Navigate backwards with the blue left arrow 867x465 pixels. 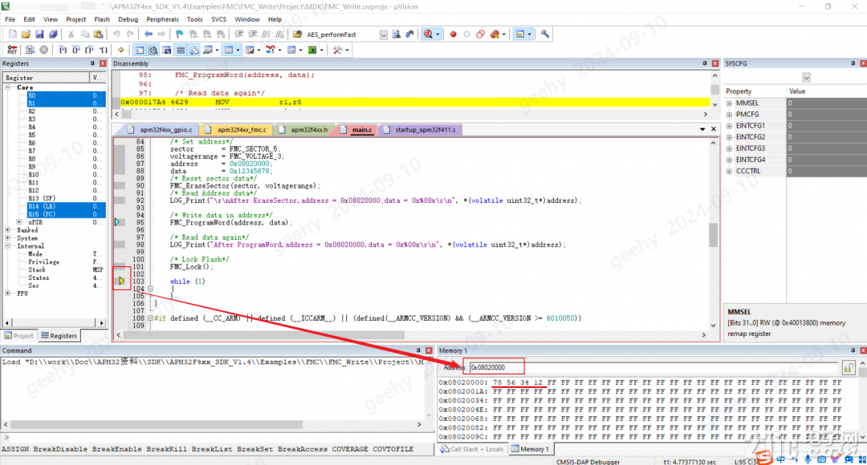coord(149,34)
